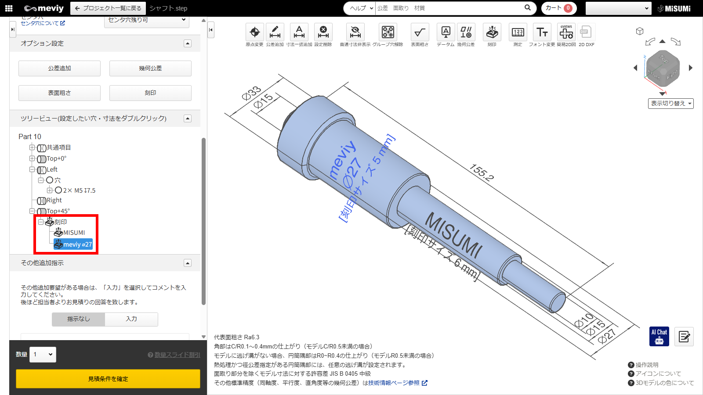Click the 原点変更 origin change tool
The width and height of the screenshot is (703, 395).
(254, 32)
